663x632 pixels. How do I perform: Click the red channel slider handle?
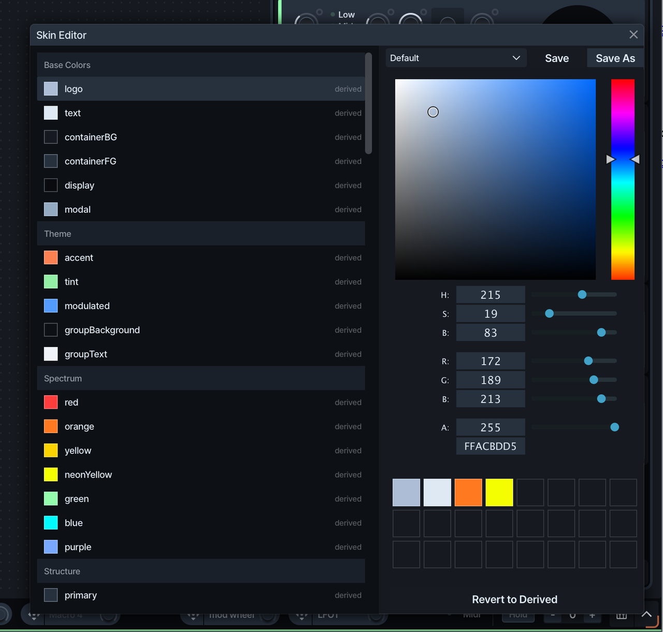[588, 361]
